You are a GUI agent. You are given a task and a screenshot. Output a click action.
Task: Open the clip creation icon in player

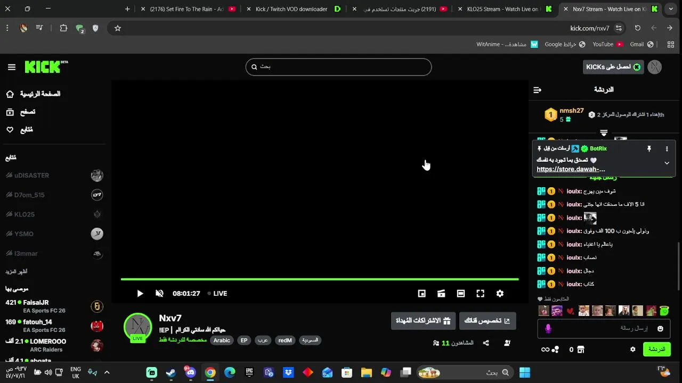click(441, 294)
